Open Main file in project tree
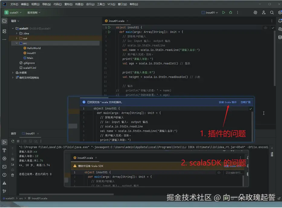 28,58
